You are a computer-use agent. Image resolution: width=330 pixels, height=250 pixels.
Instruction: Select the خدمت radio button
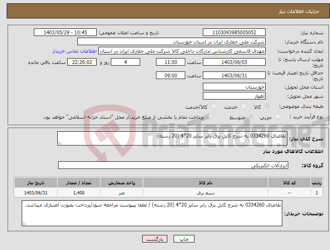pyautogui.click(x=243, y=106)
